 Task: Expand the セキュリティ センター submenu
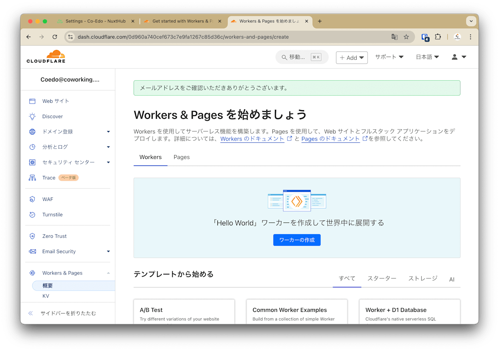click(108, 162)
